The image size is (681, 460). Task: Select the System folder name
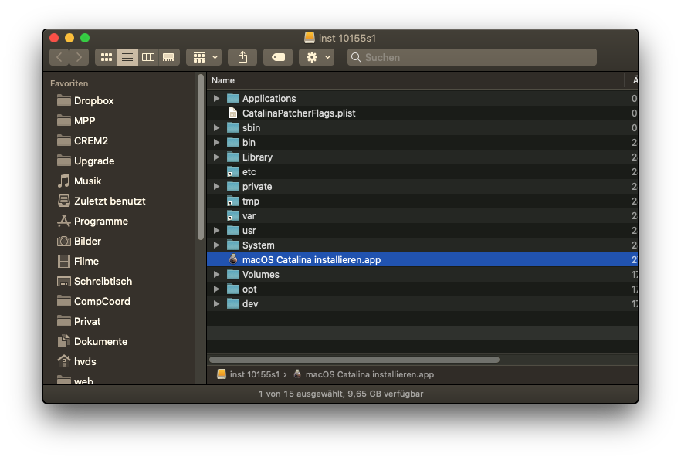coord(258,245)
